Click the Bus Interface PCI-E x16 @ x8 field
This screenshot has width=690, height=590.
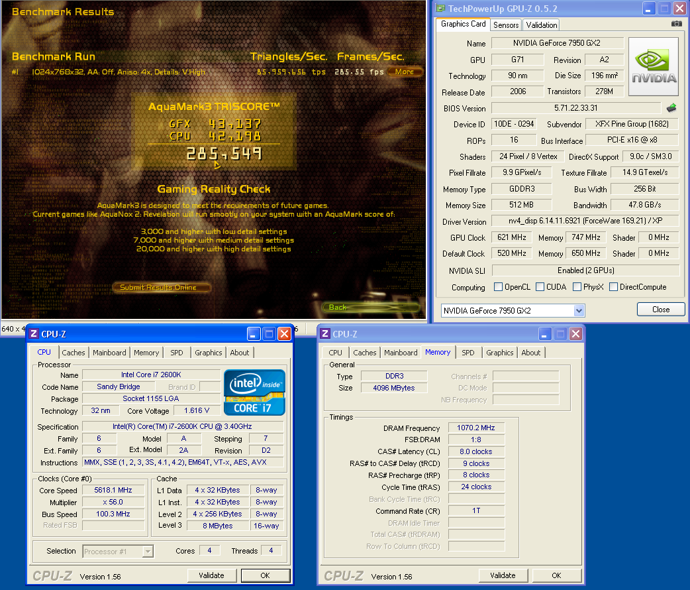pyautogui.click(x=632, y=140)
